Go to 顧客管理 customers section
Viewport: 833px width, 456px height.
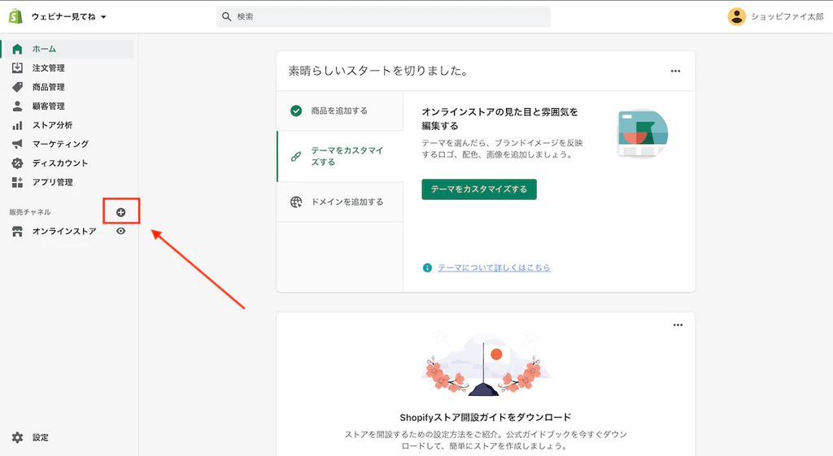tap(48, 106)
